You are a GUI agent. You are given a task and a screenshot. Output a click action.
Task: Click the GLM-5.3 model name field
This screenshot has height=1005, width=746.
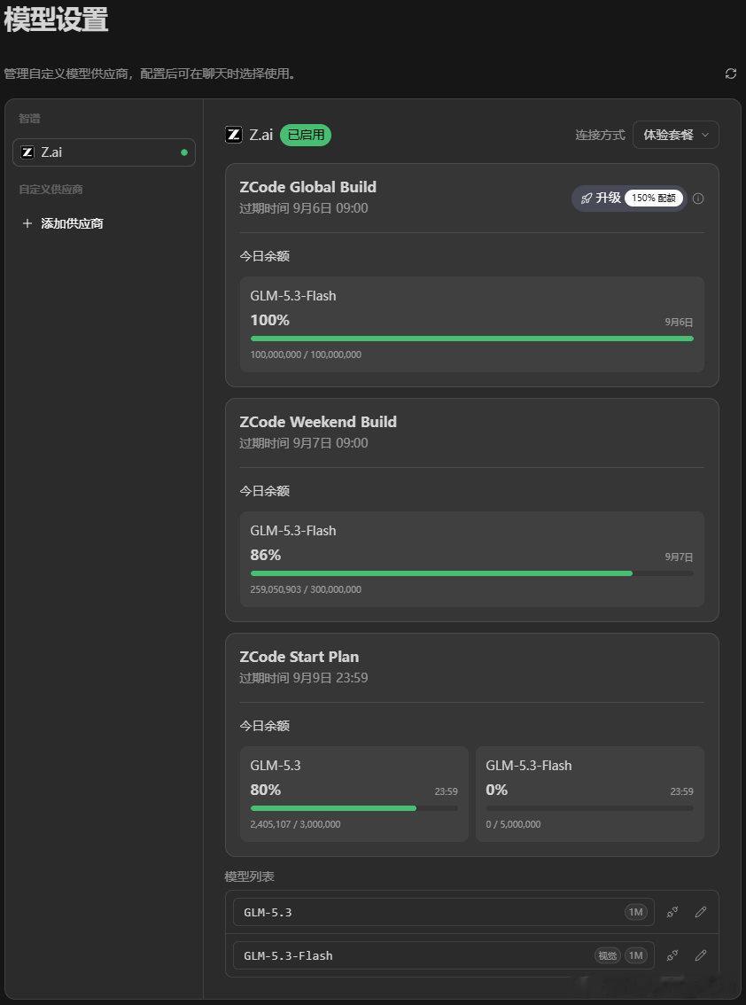point(444,912)
